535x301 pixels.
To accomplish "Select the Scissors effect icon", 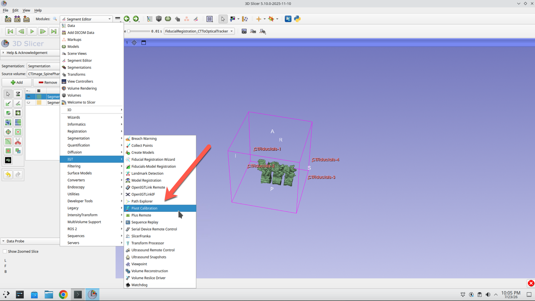I will 18,141.
